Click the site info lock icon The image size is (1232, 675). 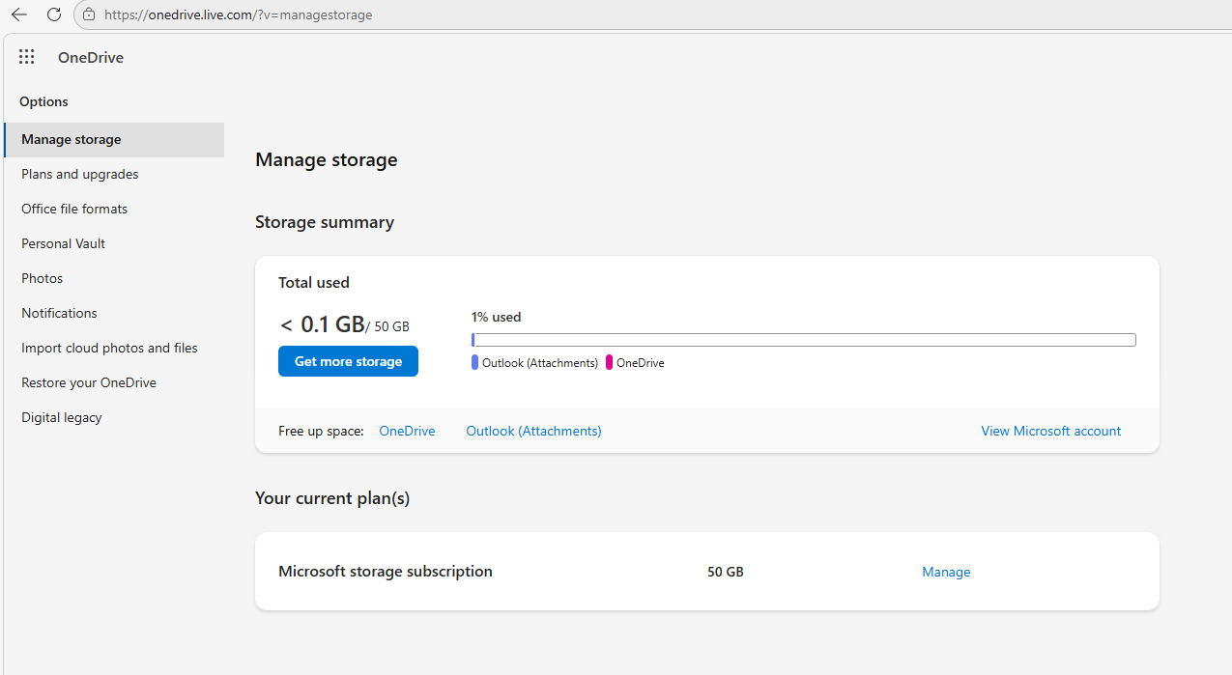coord(89,14)
